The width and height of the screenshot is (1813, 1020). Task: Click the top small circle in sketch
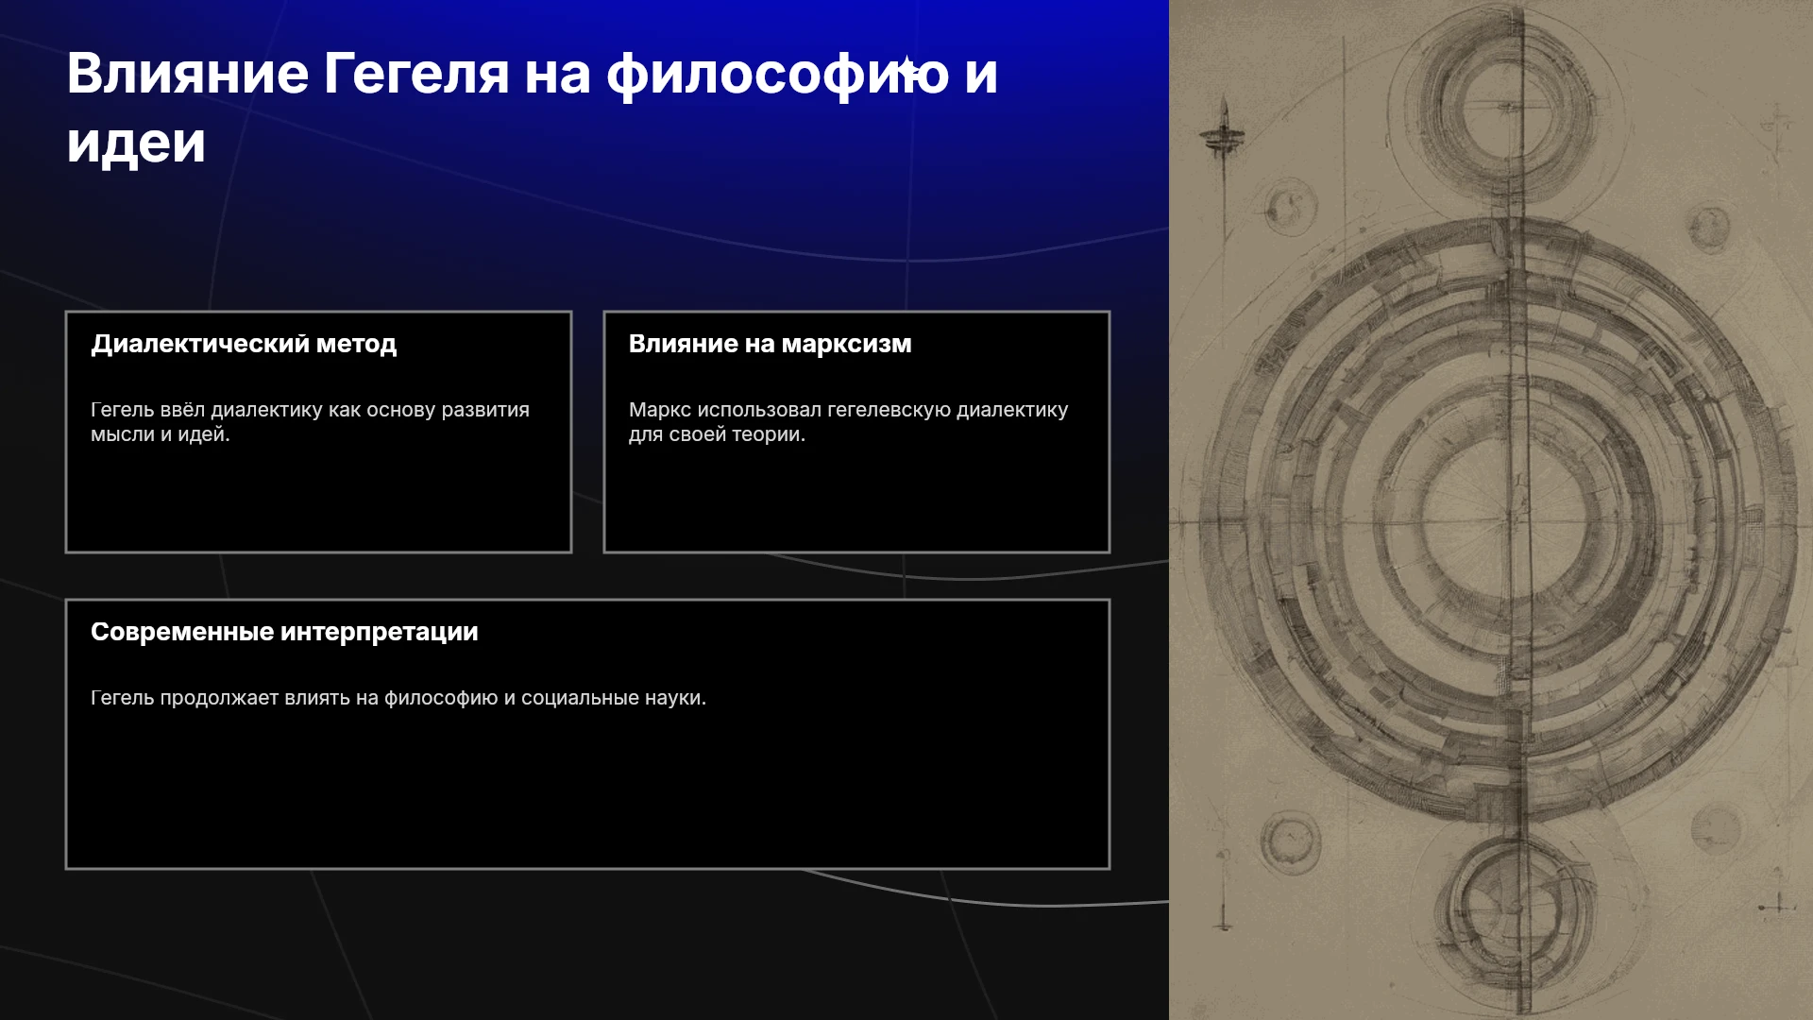[1509, 106]
